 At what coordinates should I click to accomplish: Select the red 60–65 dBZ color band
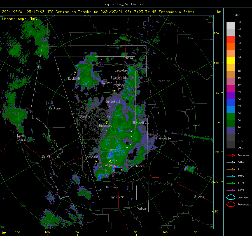231,40
